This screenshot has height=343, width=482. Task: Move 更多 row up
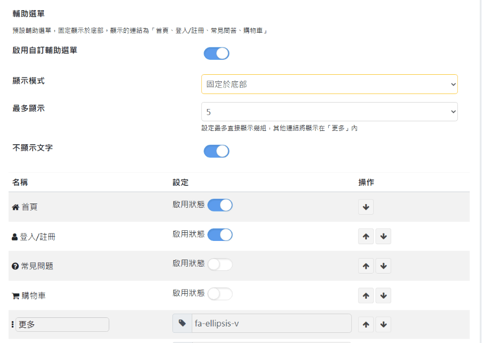tap(366, 324)
